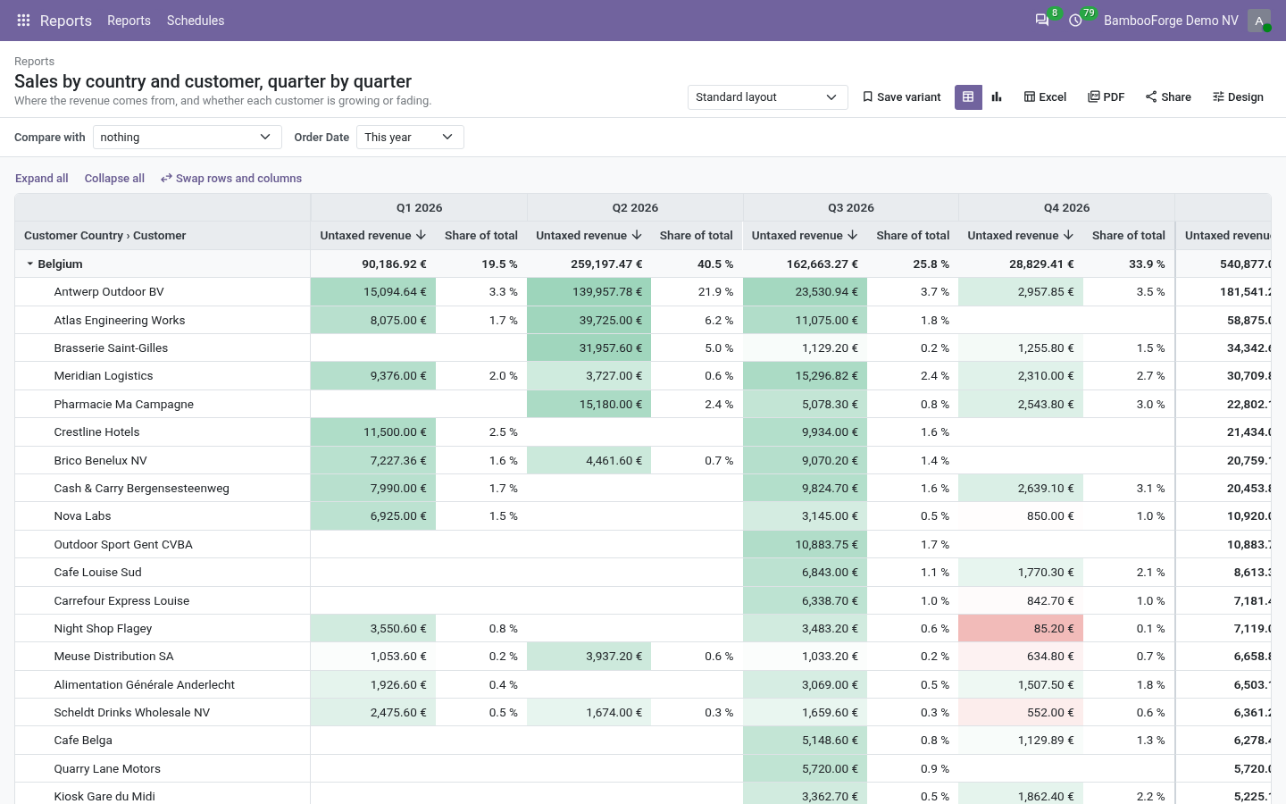Open the Standard layout dropdown

(x=767, y=97)
